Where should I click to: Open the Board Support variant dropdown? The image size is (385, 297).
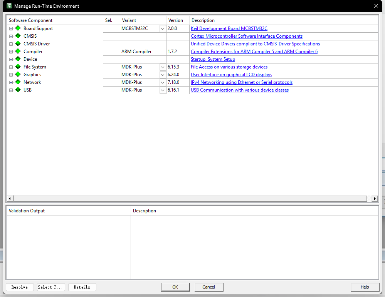(163, 29)
